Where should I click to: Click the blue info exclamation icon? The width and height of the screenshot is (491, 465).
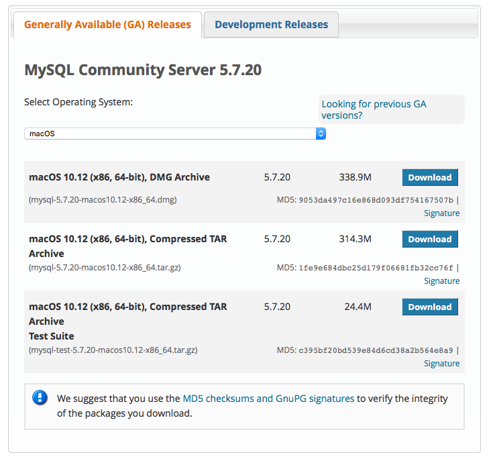[40, 397]
